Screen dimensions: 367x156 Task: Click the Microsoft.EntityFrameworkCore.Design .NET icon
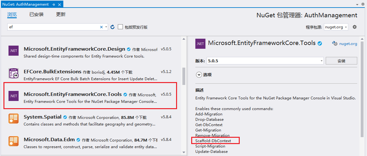[x=14, y=51]
